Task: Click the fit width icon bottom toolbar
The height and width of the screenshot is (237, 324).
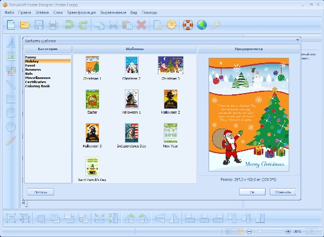Action: pyautogui.click(x=100, y=218)
